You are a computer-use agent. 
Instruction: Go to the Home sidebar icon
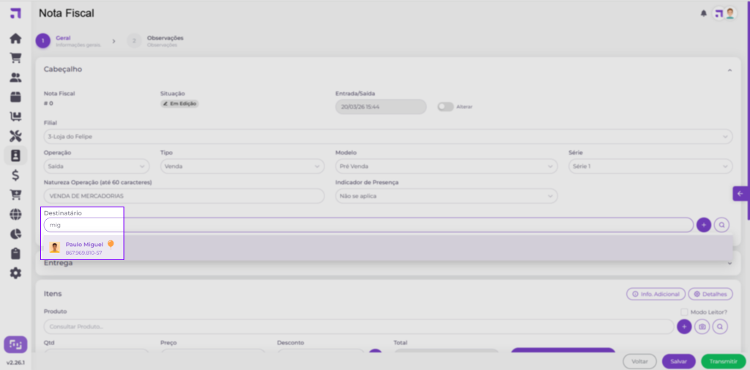pos(15,39)
